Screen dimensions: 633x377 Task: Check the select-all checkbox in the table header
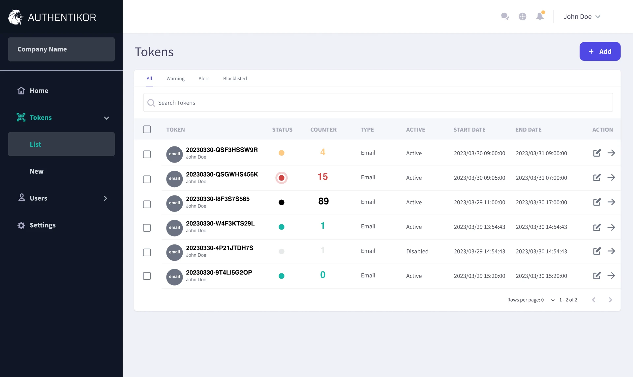pyautogui.click(x=147, y=129)
